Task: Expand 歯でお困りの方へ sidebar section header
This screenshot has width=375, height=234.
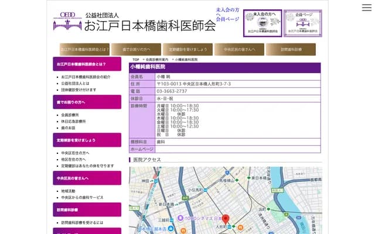Action: 87,102
